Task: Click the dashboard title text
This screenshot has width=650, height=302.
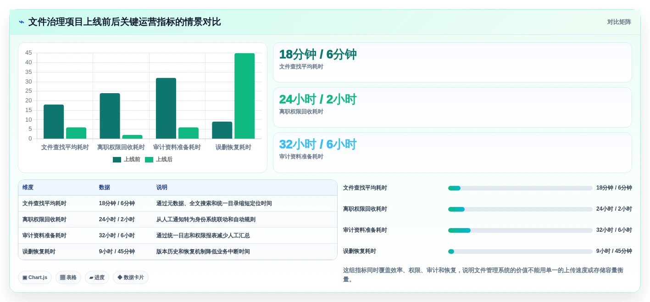Action: (x=124, y=22)
